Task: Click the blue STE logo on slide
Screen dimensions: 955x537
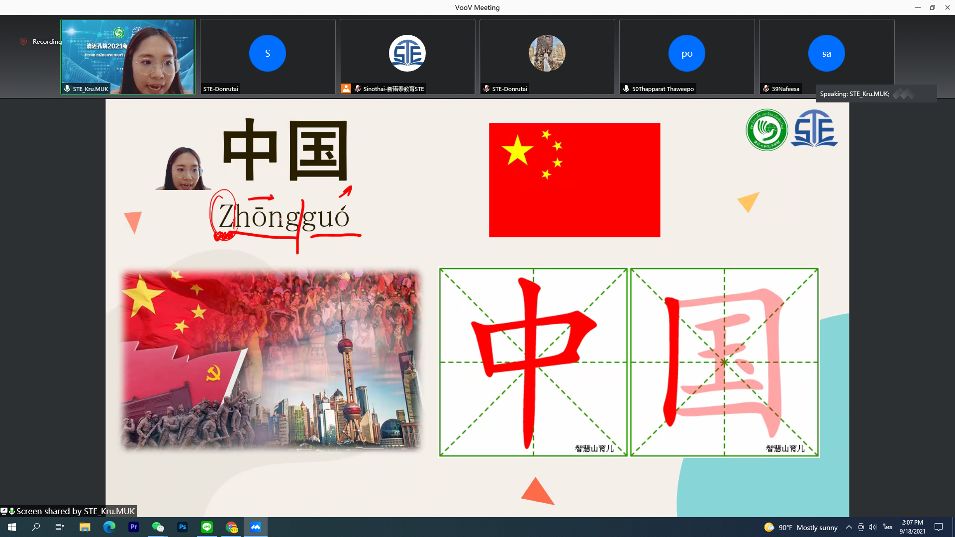Action: [x=814, y=129]
